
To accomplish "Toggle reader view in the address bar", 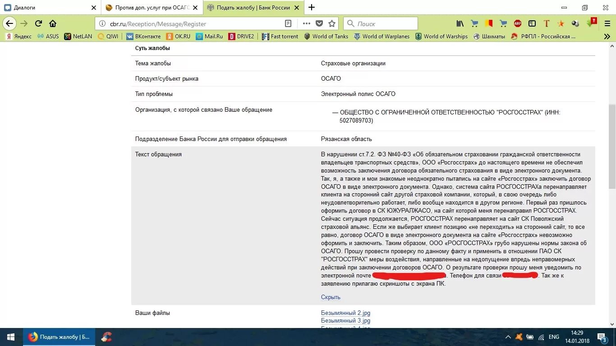I will pos(288,24).
